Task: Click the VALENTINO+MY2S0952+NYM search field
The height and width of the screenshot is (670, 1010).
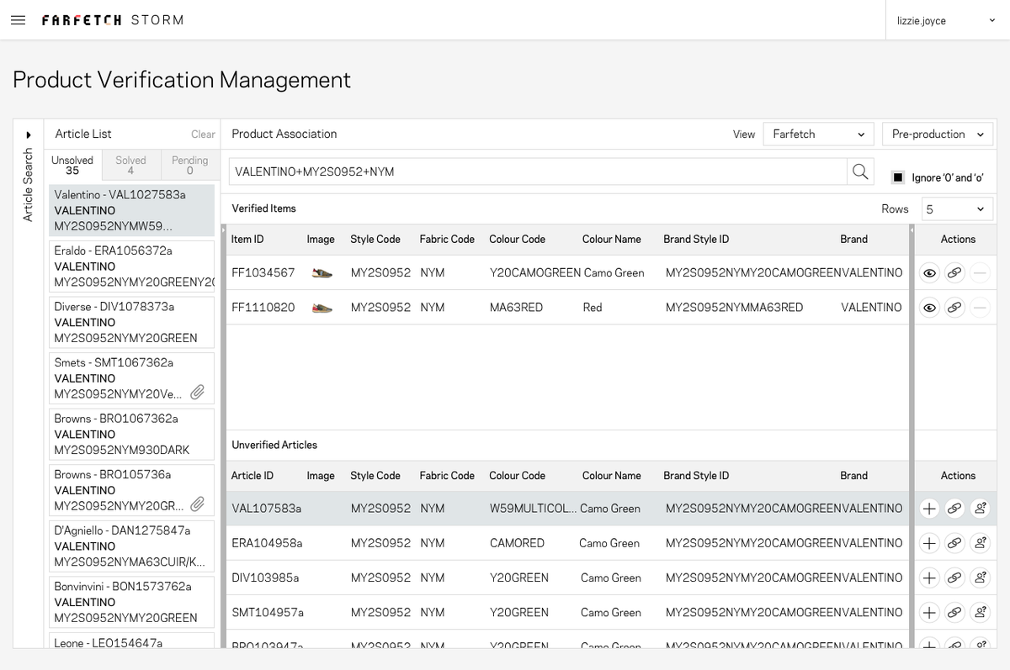Action: pos(539,171)
